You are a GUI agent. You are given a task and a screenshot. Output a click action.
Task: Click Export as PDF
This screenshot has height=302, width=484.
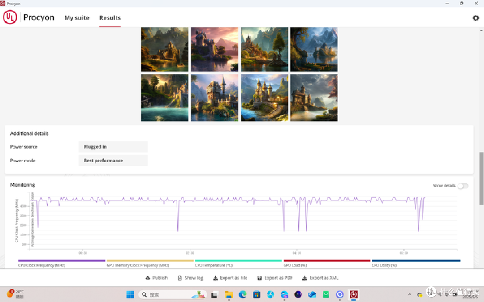(x=275, y=278)
